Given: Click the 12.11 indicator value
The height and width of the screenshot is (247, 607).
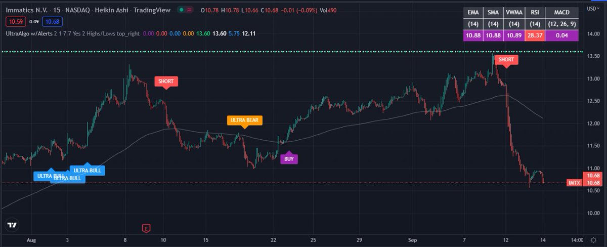Looking at the screenshot, I should (x=249, y=33).
